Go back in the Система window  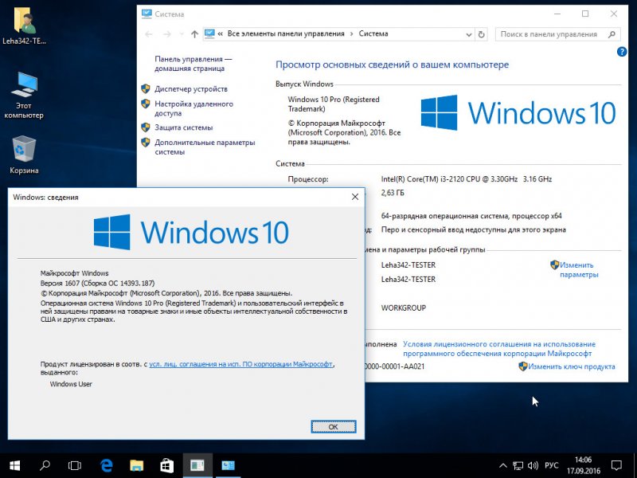[149, 34]
